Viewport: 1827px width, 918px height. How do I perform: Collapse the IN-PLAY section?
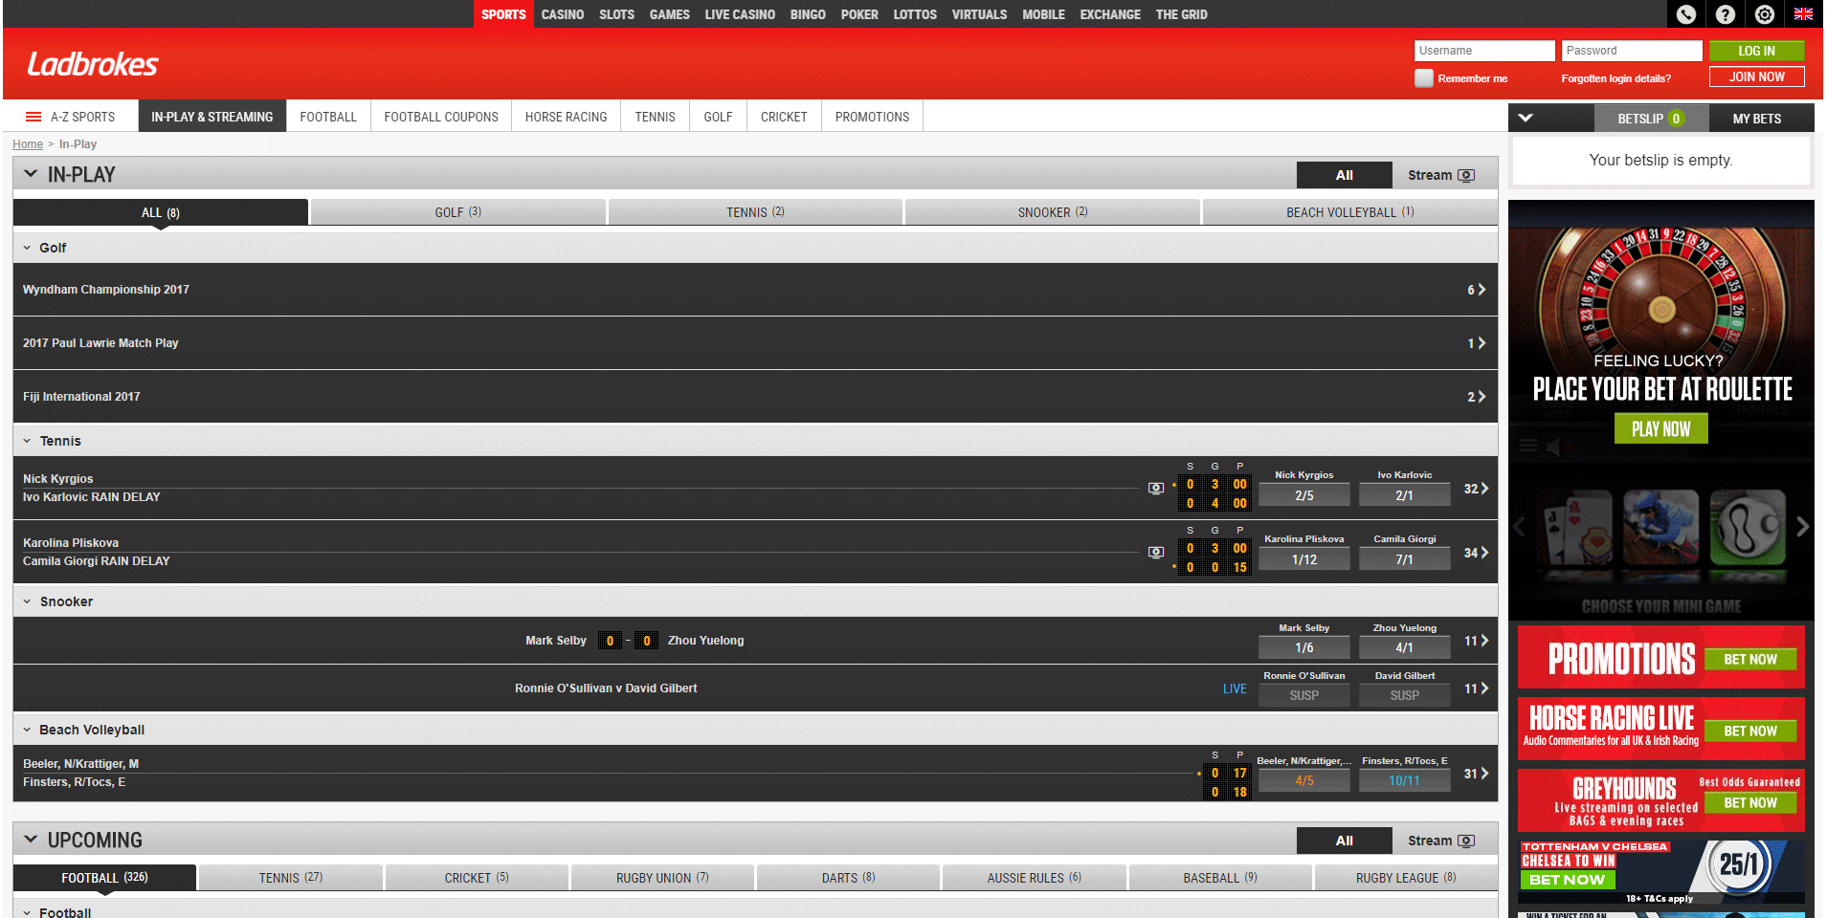31,174
